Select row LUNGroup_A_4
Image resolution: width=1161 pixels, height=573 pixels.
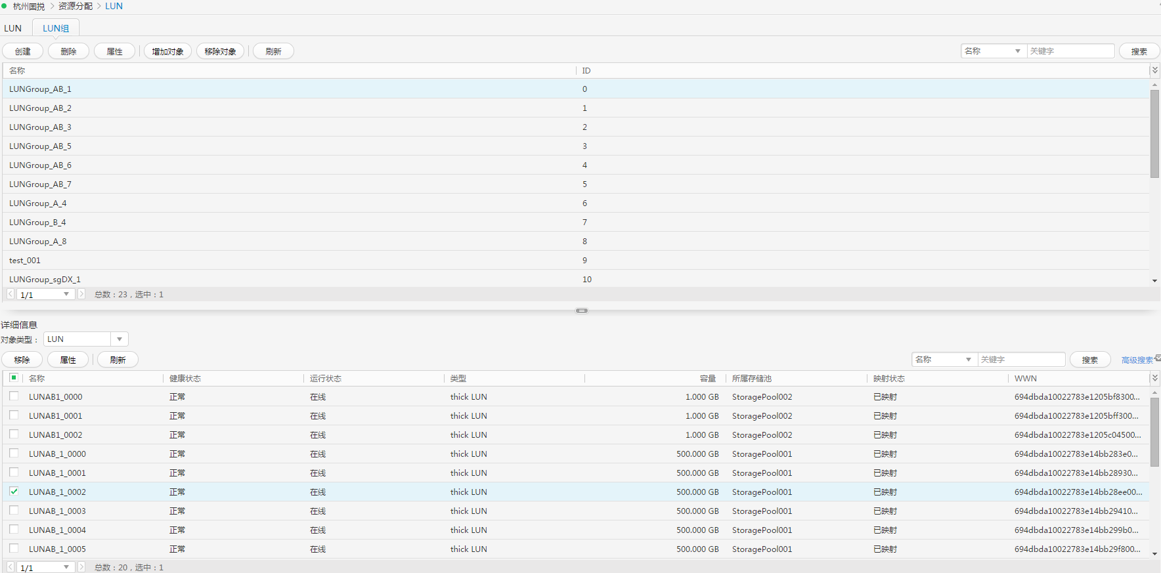point(576,203)
